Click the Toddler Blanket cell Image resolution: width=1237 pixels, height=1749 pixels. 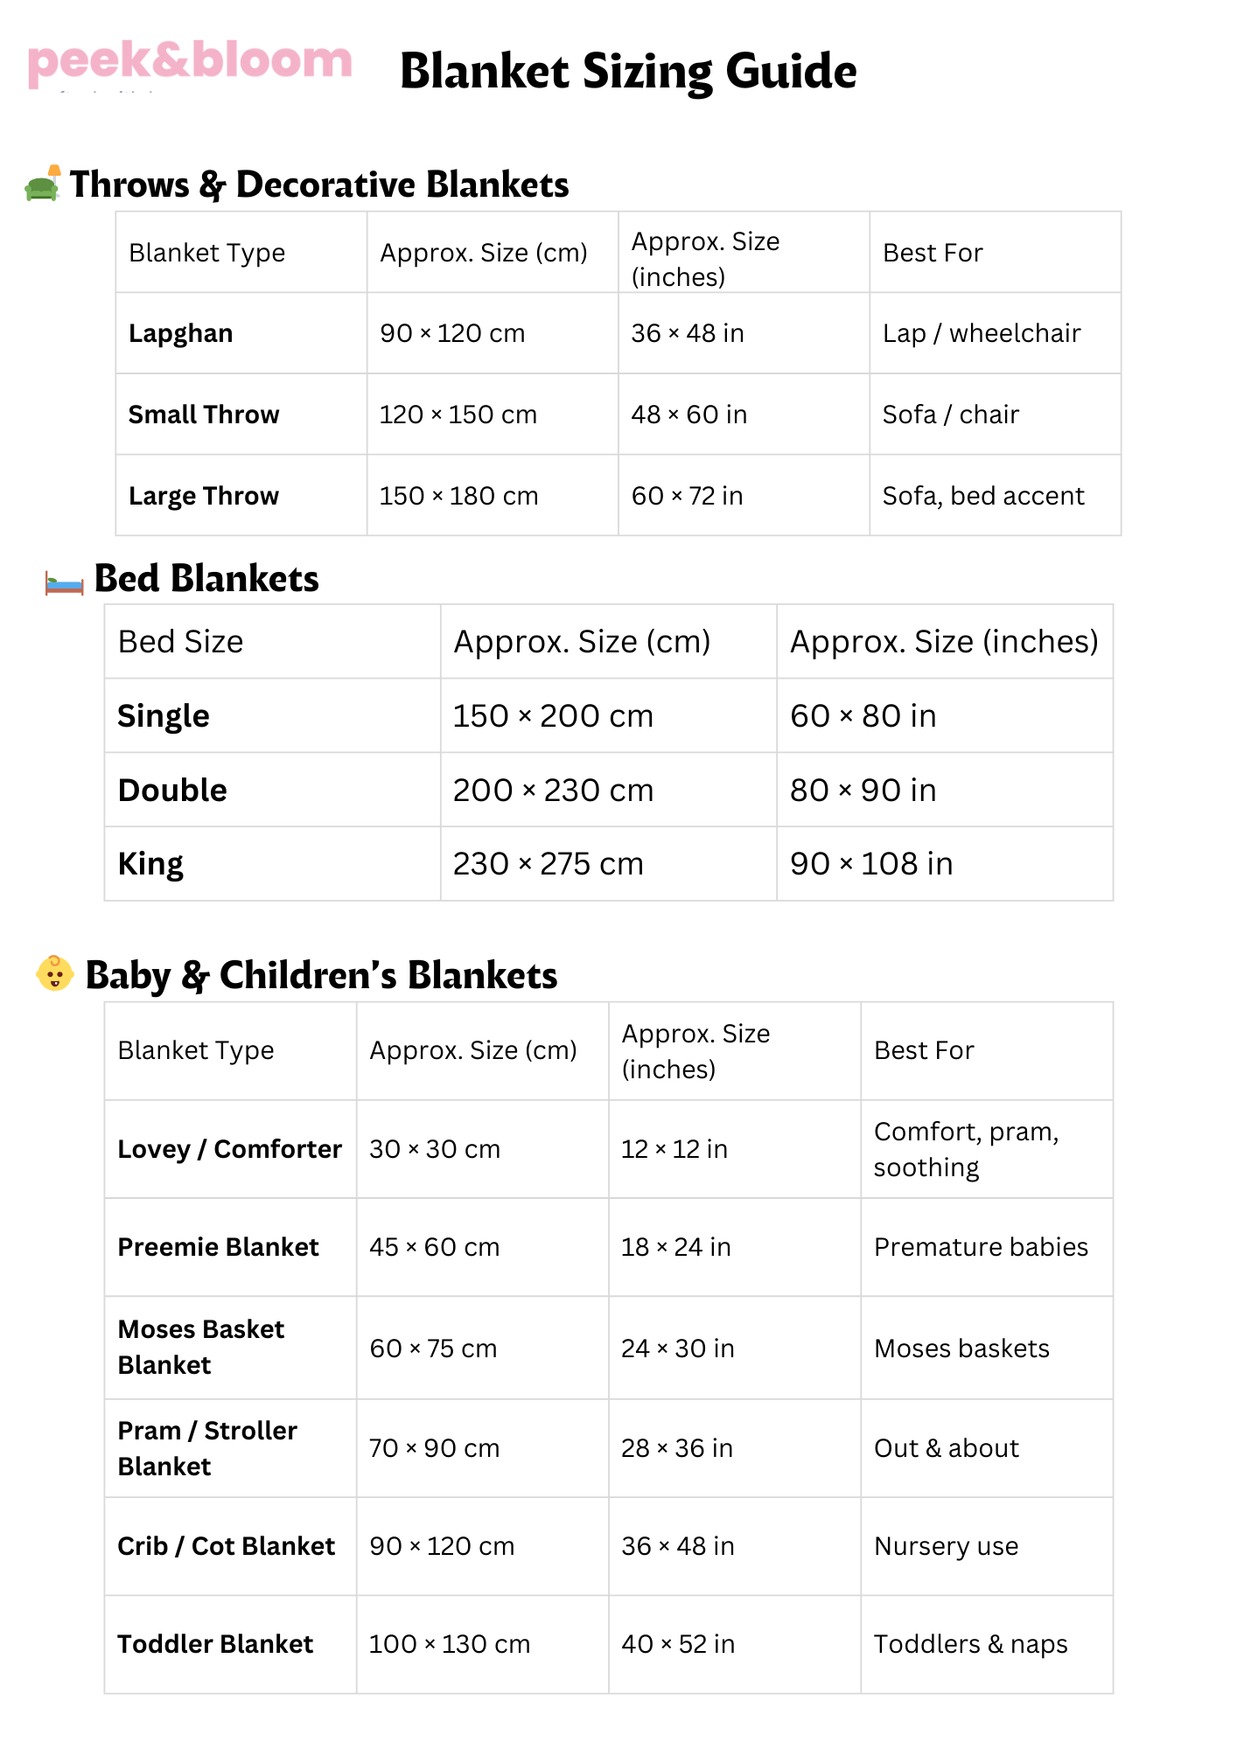click(215, 1644)
